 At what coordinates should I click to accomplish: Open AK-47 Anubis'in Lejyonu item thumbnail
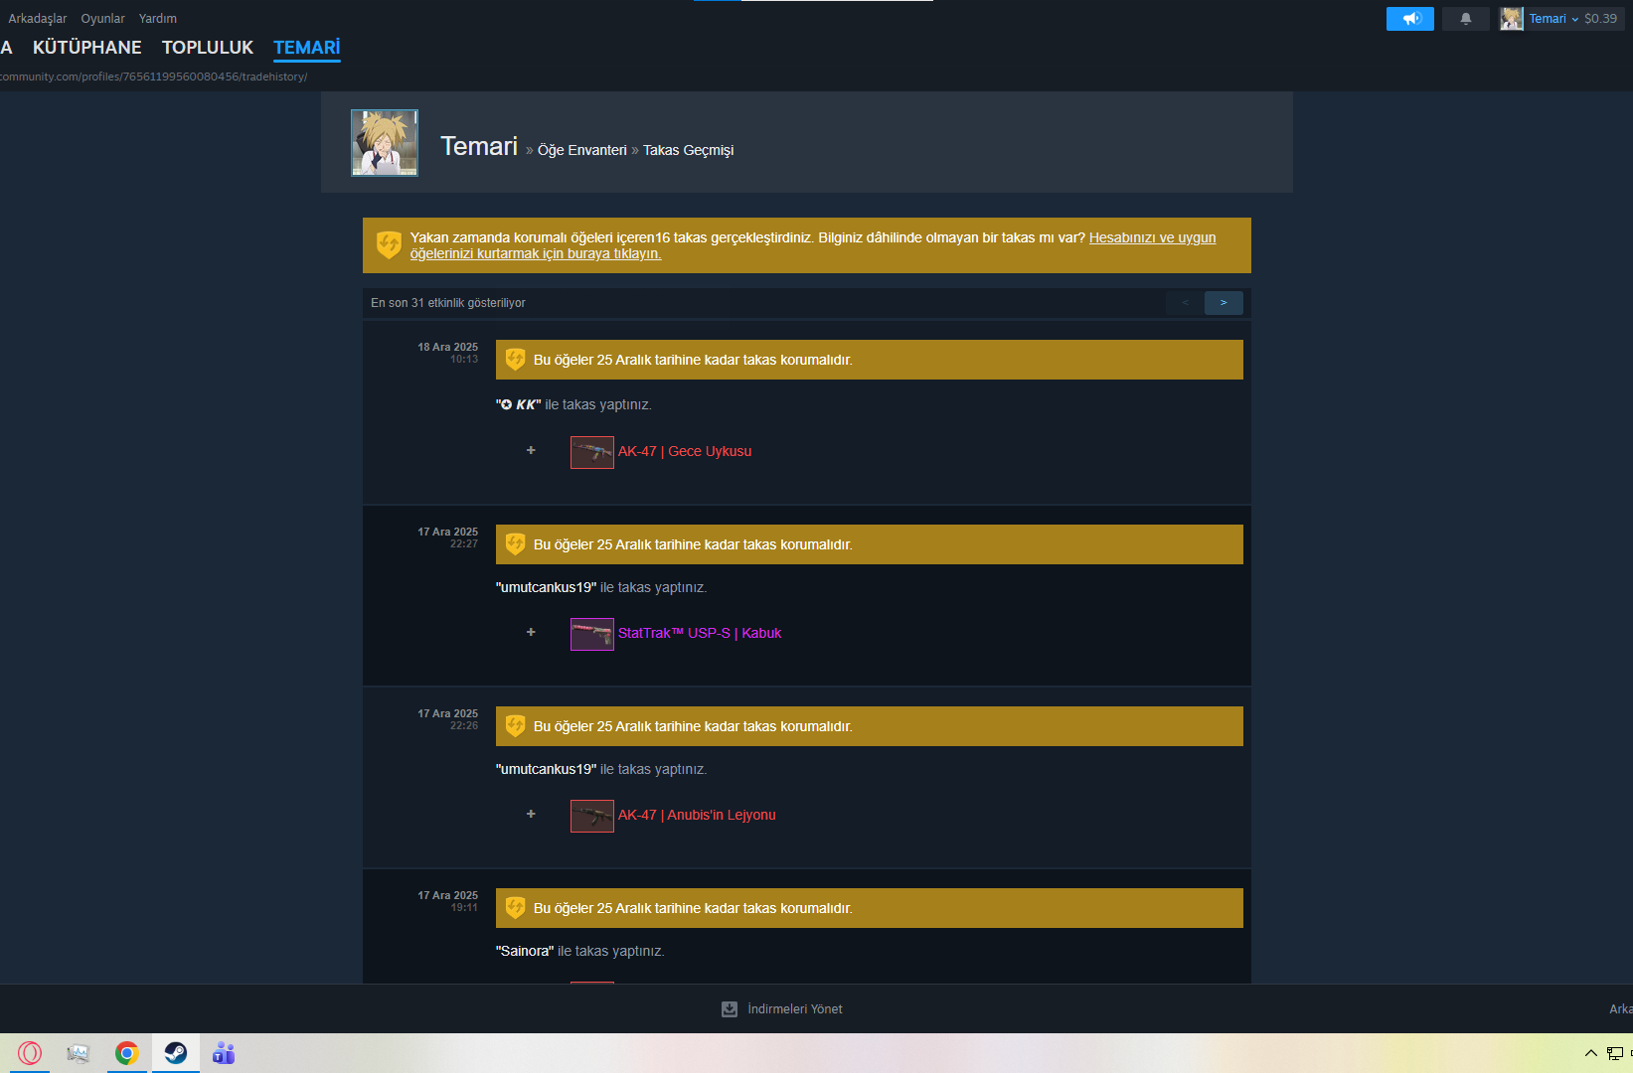tap(592, 816)
